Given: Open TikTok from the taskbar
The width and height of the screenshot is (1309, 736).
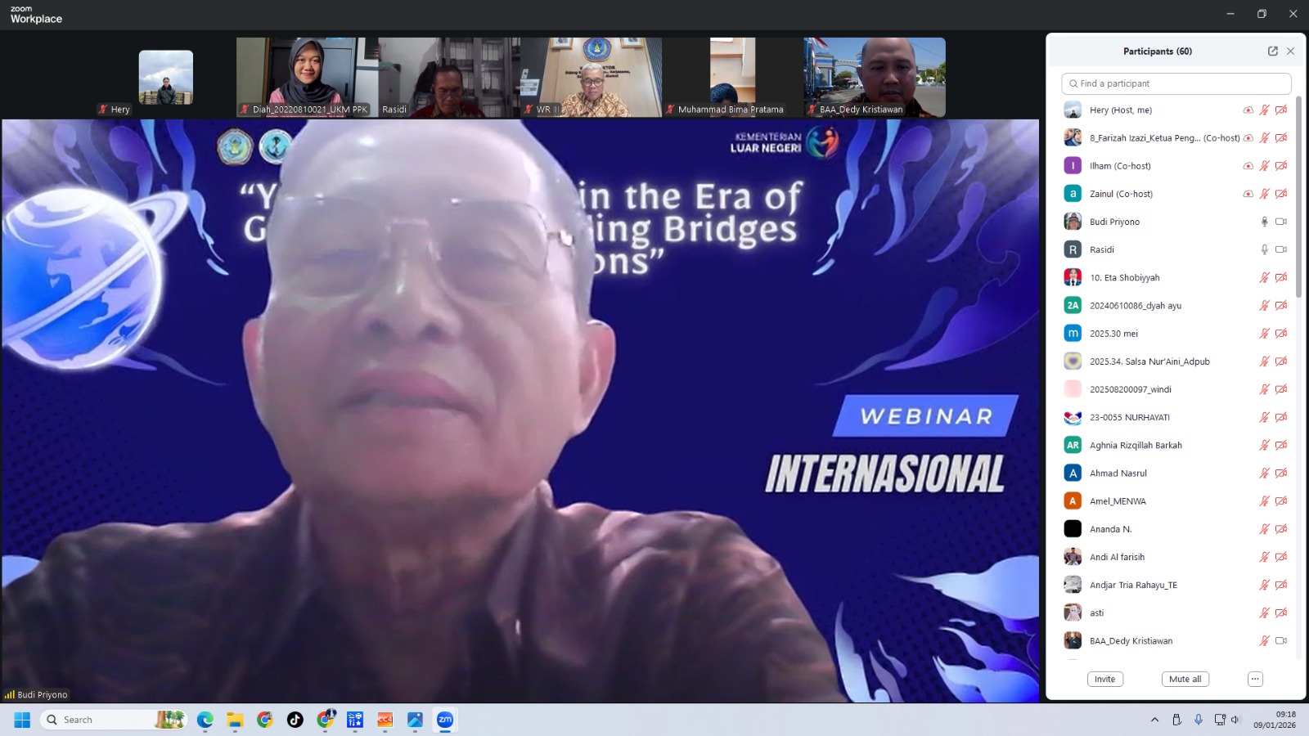Looking at the screenshot, I should pos(295,720).
